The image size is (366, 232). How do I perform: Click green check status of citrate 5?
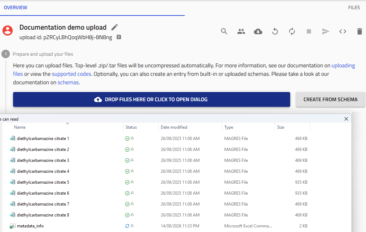coord(127,182)
